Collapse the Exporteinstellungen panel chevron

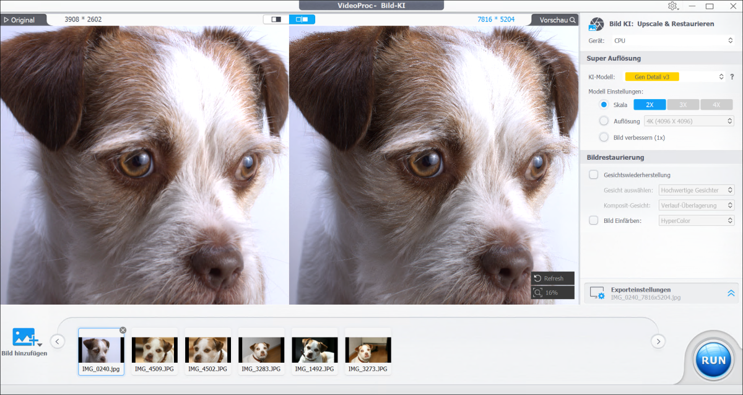point(731,292)
